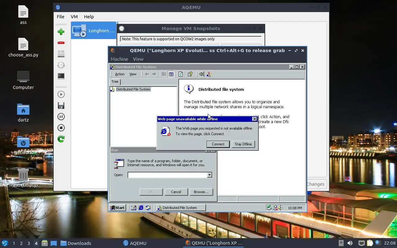This screenshot has width=397, height=248.
Task: Click the Back arrow in DFS toolbar
Action: (147, 74)
